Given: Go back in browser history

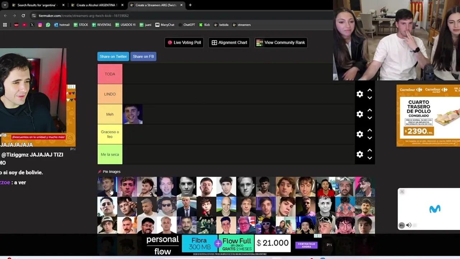Looking at the screenshot, I should (x=5, y=15).
